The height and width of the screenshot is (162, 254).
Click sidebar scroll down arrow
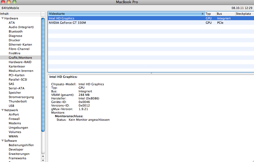(43, 160)
